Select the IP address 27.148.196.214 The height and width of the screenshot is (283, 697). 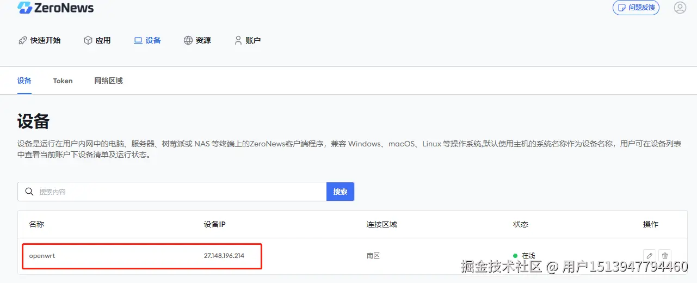click(224, 256)
